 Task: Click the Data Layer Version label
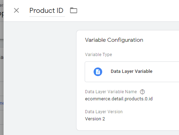[104, 112]
